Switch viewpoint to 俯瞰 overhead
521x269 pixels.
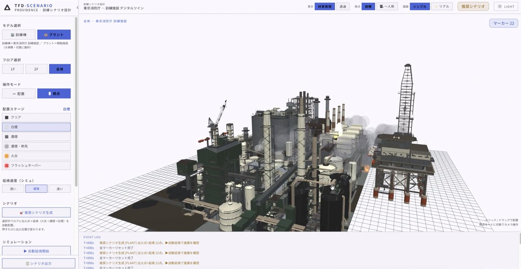coord(368,6)
